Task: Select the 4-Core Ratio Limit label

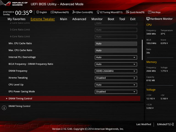Action: point(20,37)
